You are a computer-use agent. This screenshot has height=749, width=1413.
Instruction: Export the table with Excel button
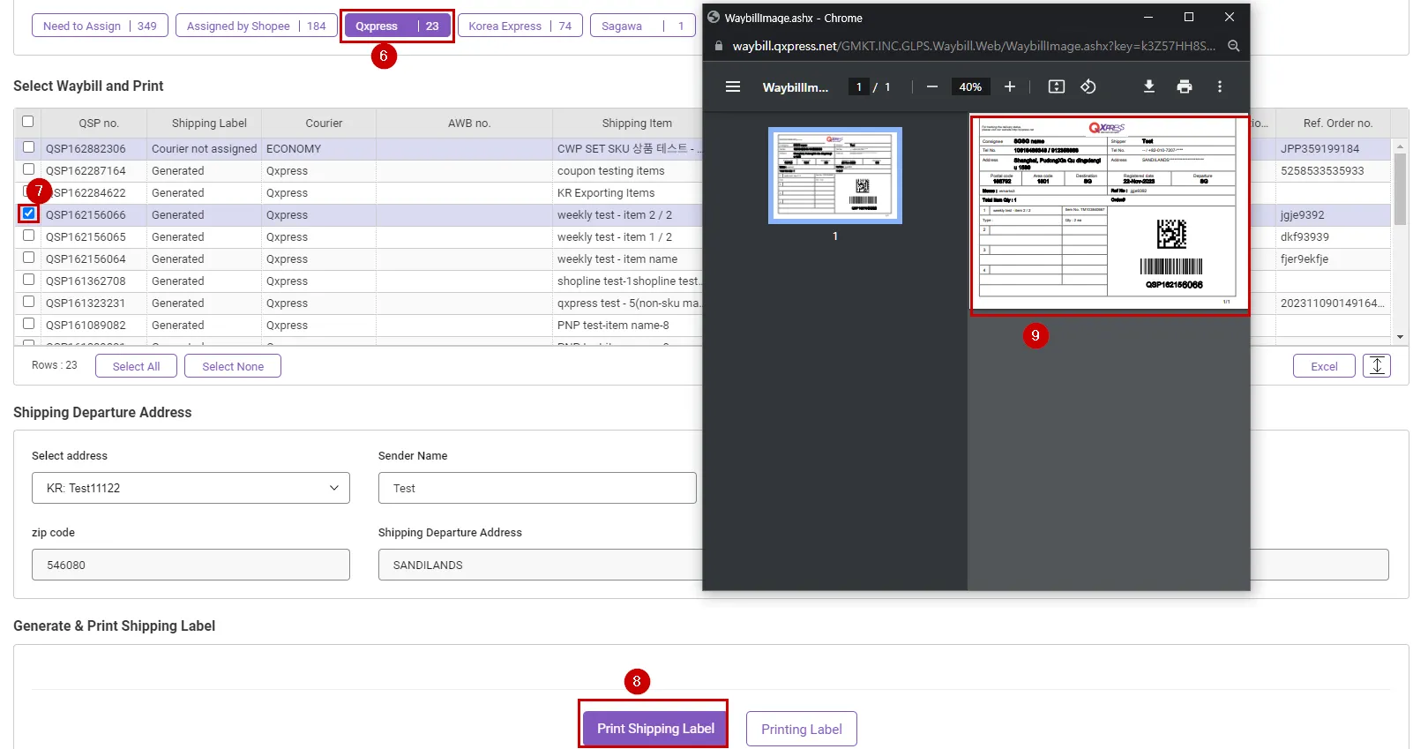click(x=1324, y=366)
